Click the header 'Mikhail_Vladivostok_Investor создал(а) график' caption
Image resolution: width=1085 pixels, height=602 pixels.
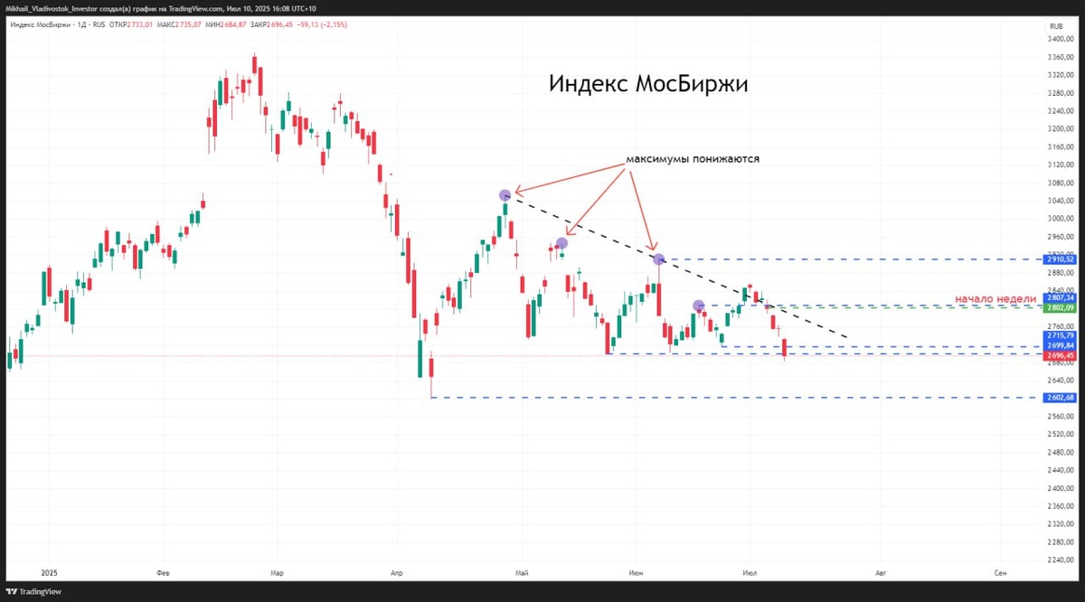click(77, 8)
